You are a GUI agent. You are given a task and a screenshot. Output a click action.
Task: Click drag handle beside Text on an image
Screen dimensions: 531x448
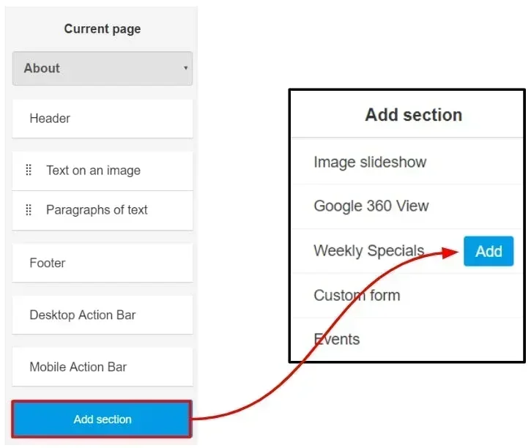click(29, 170)
